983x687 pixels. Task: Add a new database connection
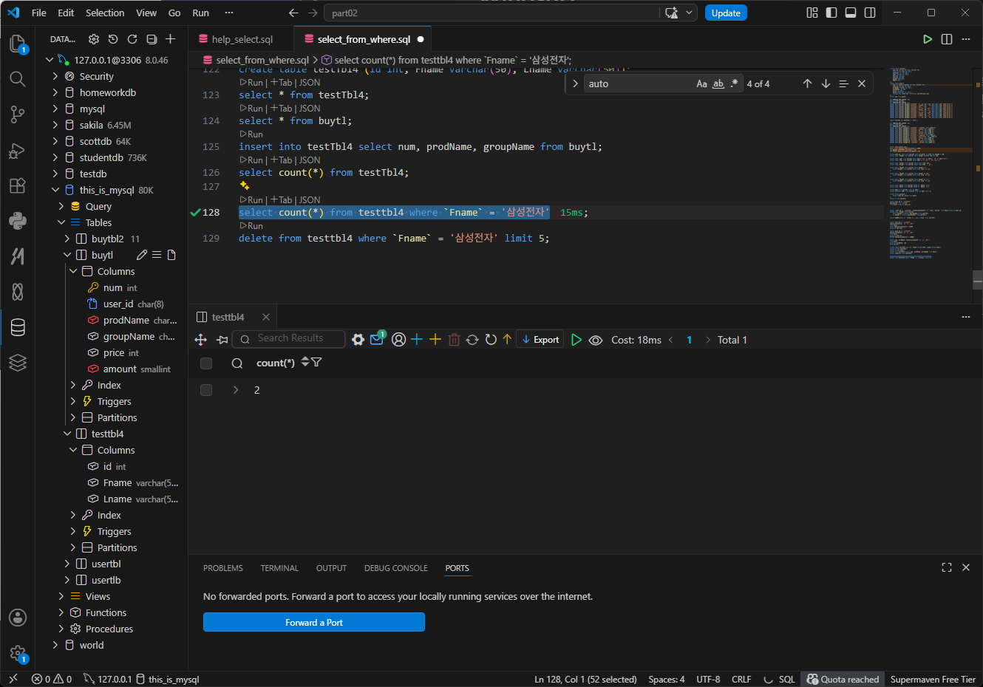(x=171, y=39)
